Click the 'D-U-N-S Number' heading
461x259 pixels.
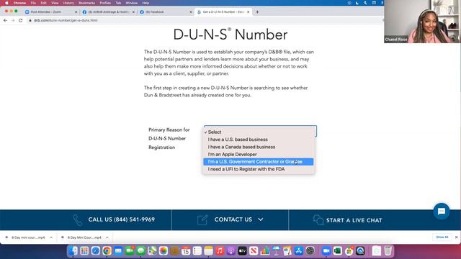click(230, 35)
